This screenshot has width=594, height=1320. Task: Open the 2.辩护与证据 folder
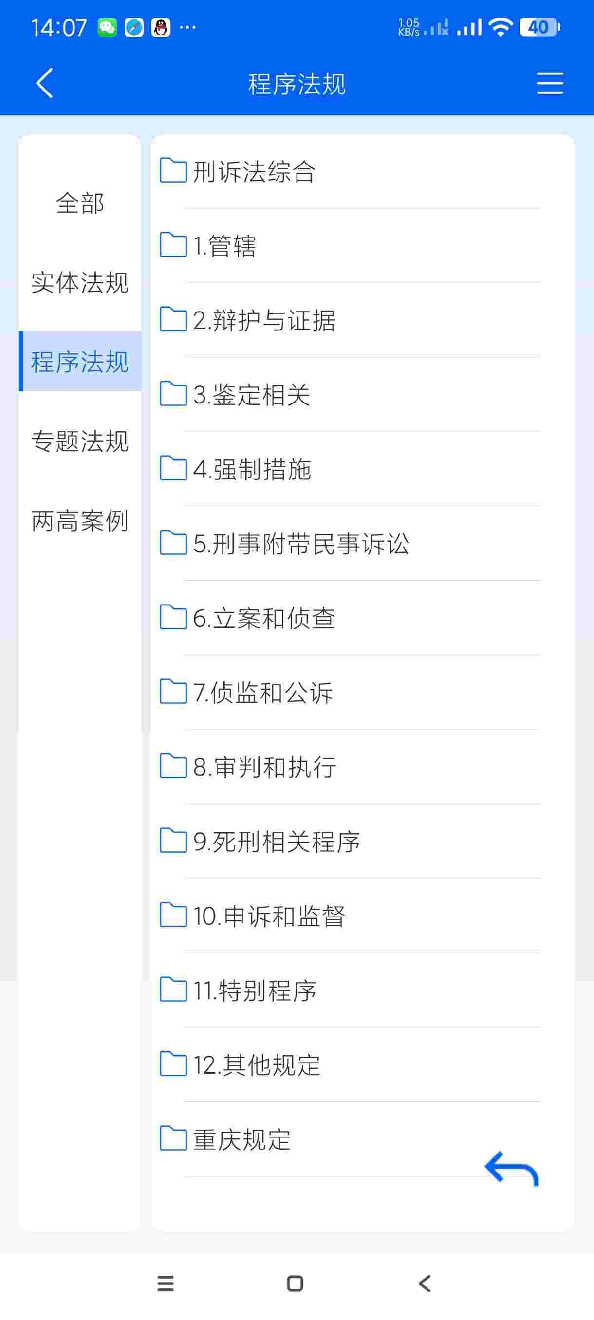(351, 320)
